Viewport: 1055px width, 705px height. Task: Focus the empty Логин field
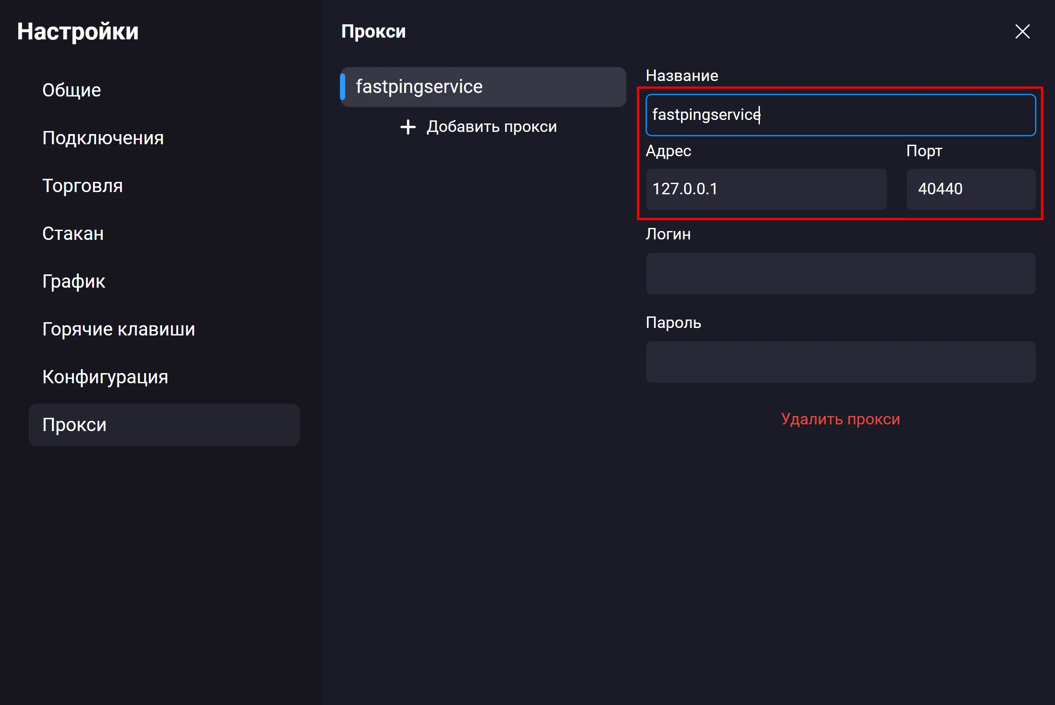(840, 274)
